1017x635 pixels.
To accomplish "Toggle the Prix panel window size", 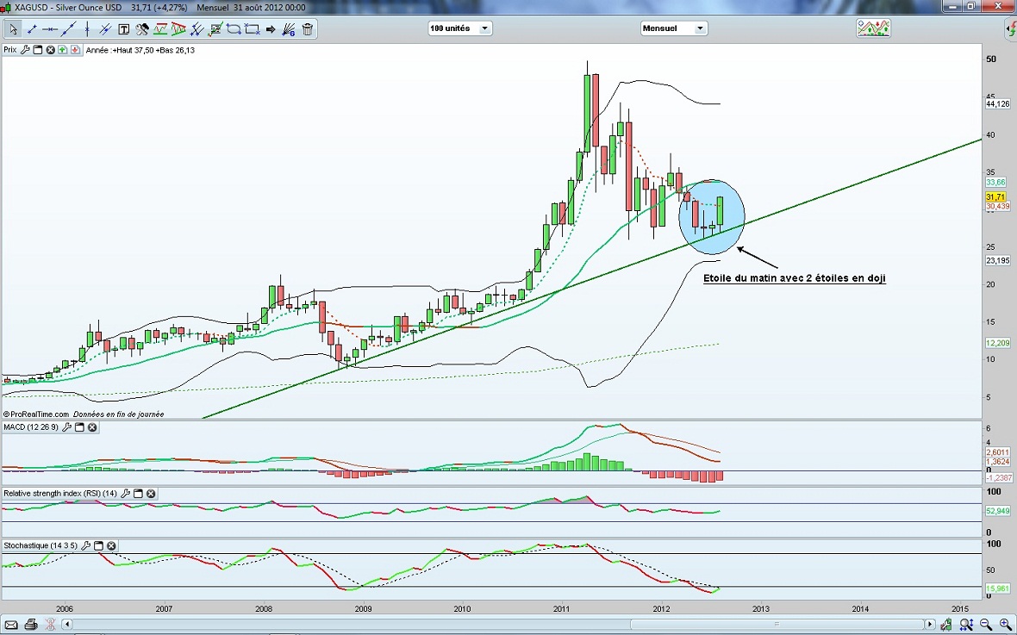I will (x=38, y=50).
